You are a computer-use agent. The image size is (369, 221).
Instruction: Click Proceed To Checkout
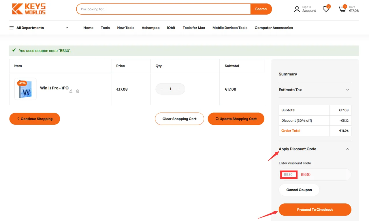tap(315, 210)
